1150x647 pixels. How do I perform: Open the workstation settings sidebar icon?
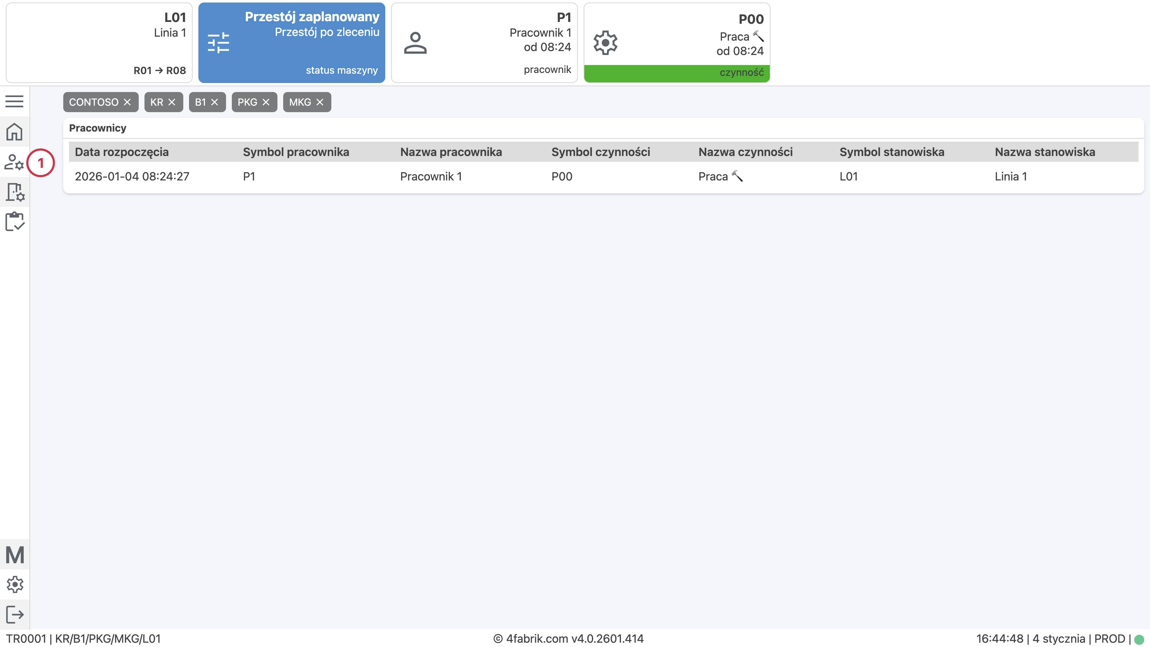(x=15, y=192)
